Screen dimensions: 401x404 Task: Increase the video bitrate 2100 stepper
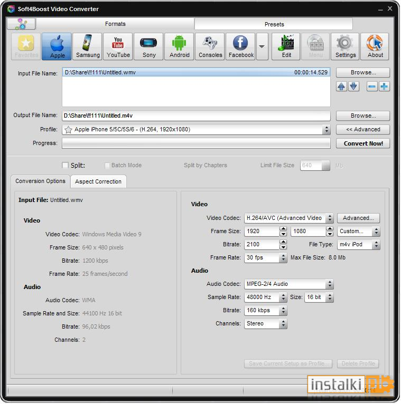[283, 242]
